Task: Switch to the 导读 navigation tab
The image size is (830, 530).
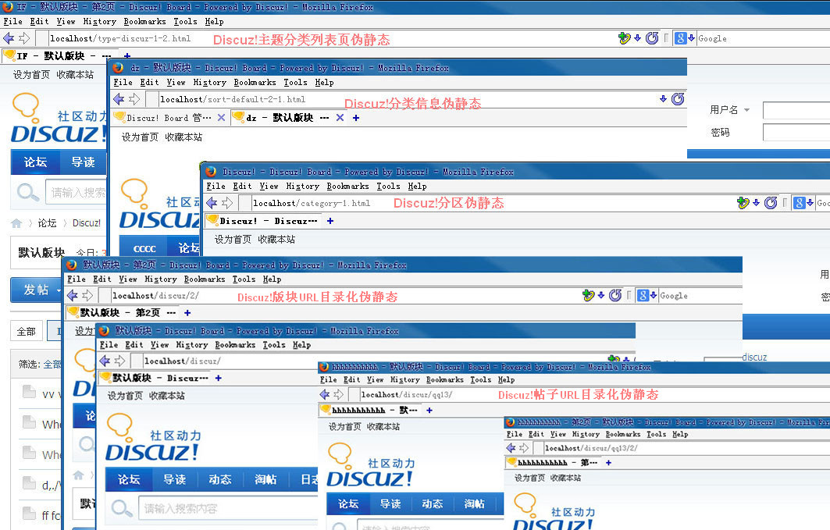Action: 84,162
